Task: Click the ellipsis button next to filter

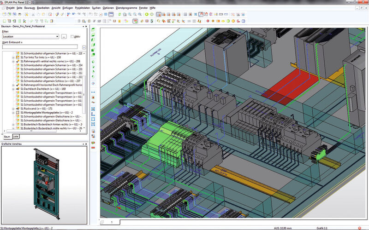Action: pos(64,36)
